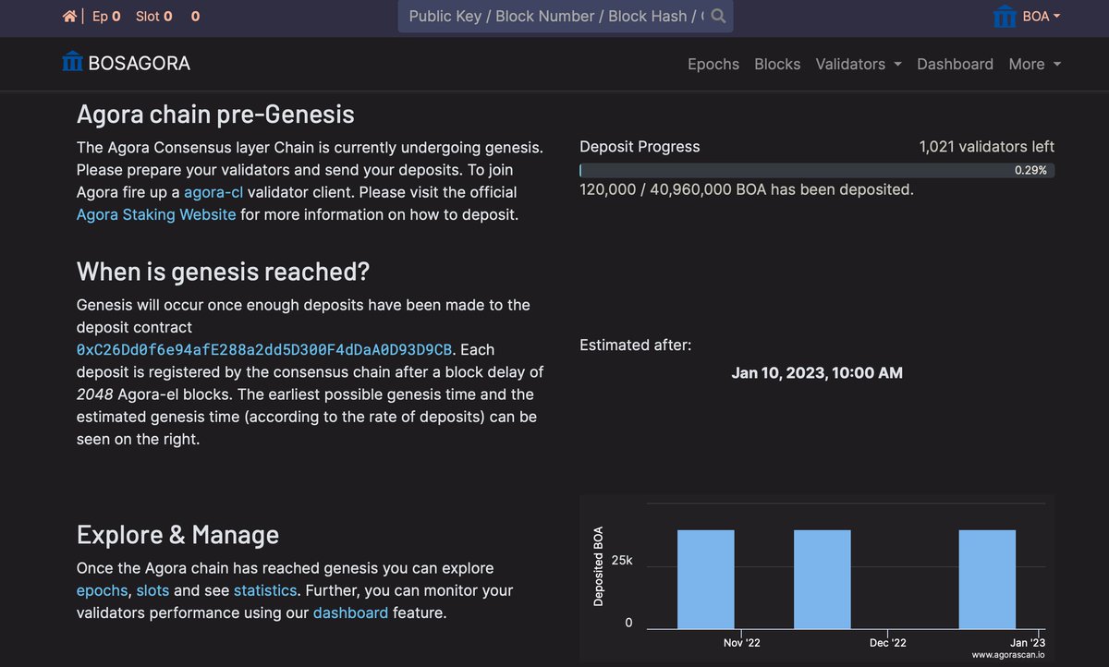Follow the slots link
The image size is (1109, 667).
pos(152,590)
